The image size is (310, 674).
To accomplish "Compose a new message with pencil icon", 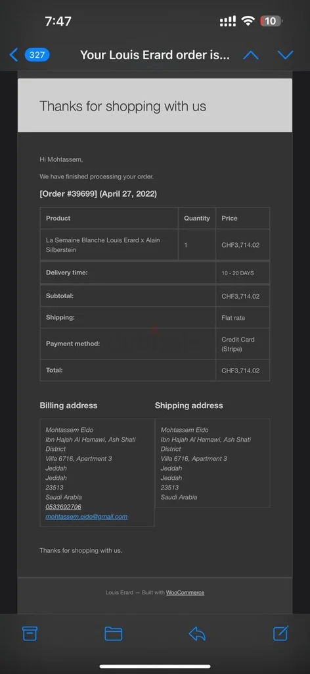I will 281,633.
